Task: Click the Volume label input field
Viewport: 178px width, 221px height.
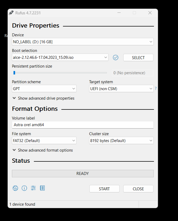Action: pyautogui.click(x=83, y=125)
